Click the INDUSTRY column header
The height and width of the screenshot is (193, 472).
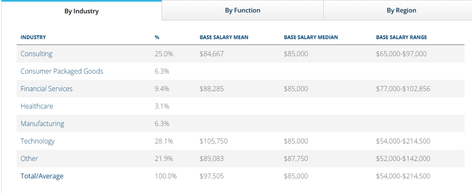pos(33,37)
